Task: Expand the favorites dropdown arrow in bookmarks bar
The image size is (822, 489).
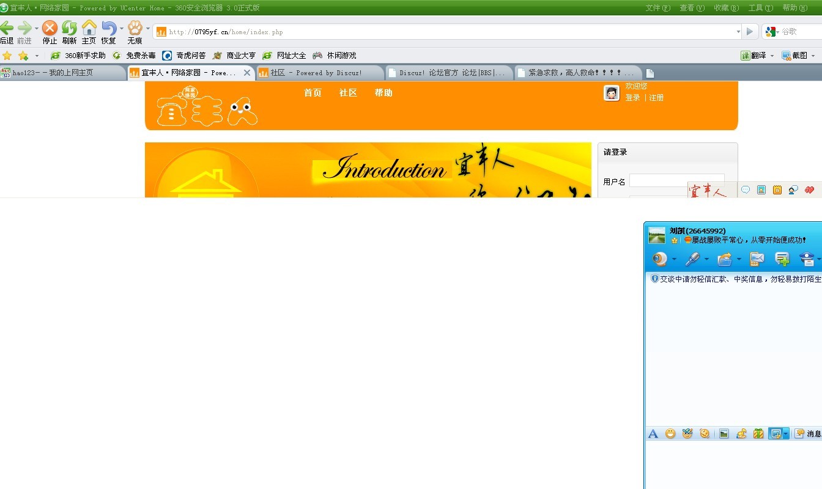Action: pos(37,56)
